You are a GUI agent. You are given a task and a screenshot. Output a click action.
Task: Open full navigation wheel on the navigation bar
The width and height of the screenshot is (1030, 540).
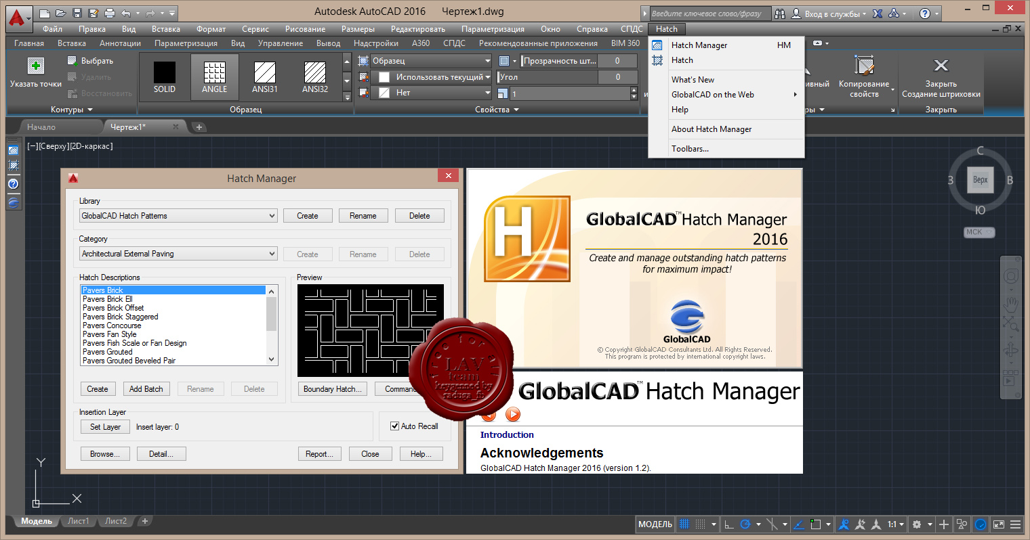[x=1011, y=276]
